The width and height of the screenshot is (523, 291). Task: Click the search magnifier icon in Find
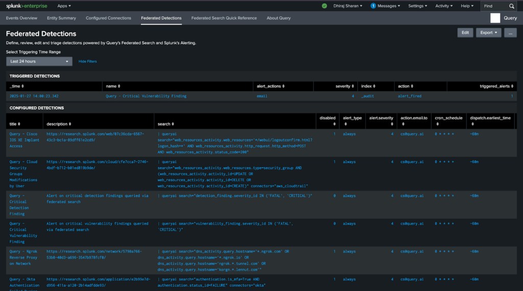(x=511, y=6)
